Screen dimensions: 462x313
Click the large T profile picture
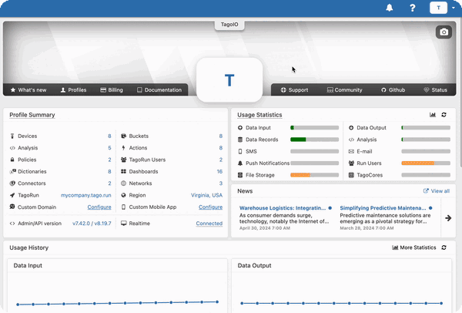(229, 79)
